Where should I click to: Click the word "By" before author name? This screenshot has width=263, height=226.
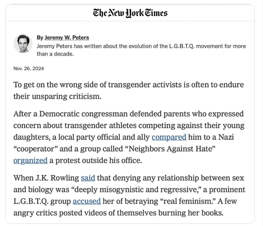40,38
